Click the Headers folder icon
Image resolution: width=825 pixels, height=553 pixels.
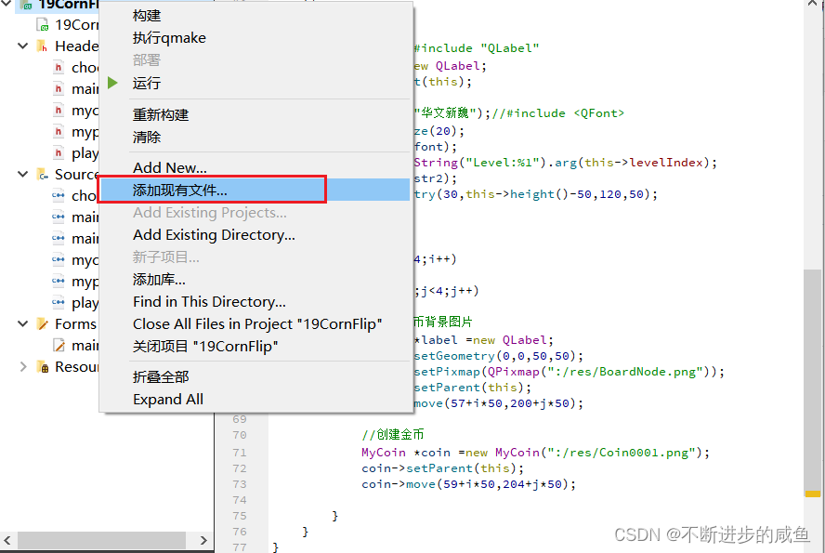42,46
